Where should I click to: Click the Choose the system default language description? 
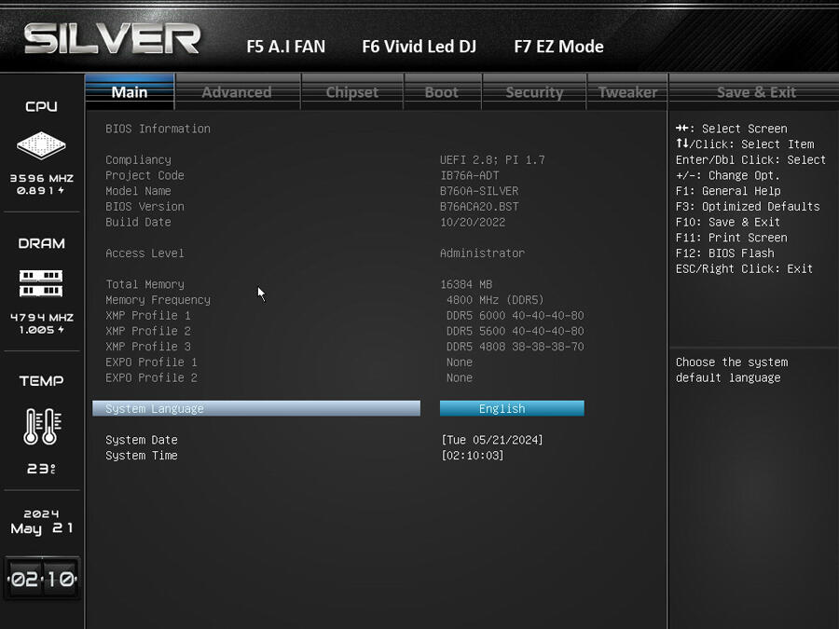[732, 370]
